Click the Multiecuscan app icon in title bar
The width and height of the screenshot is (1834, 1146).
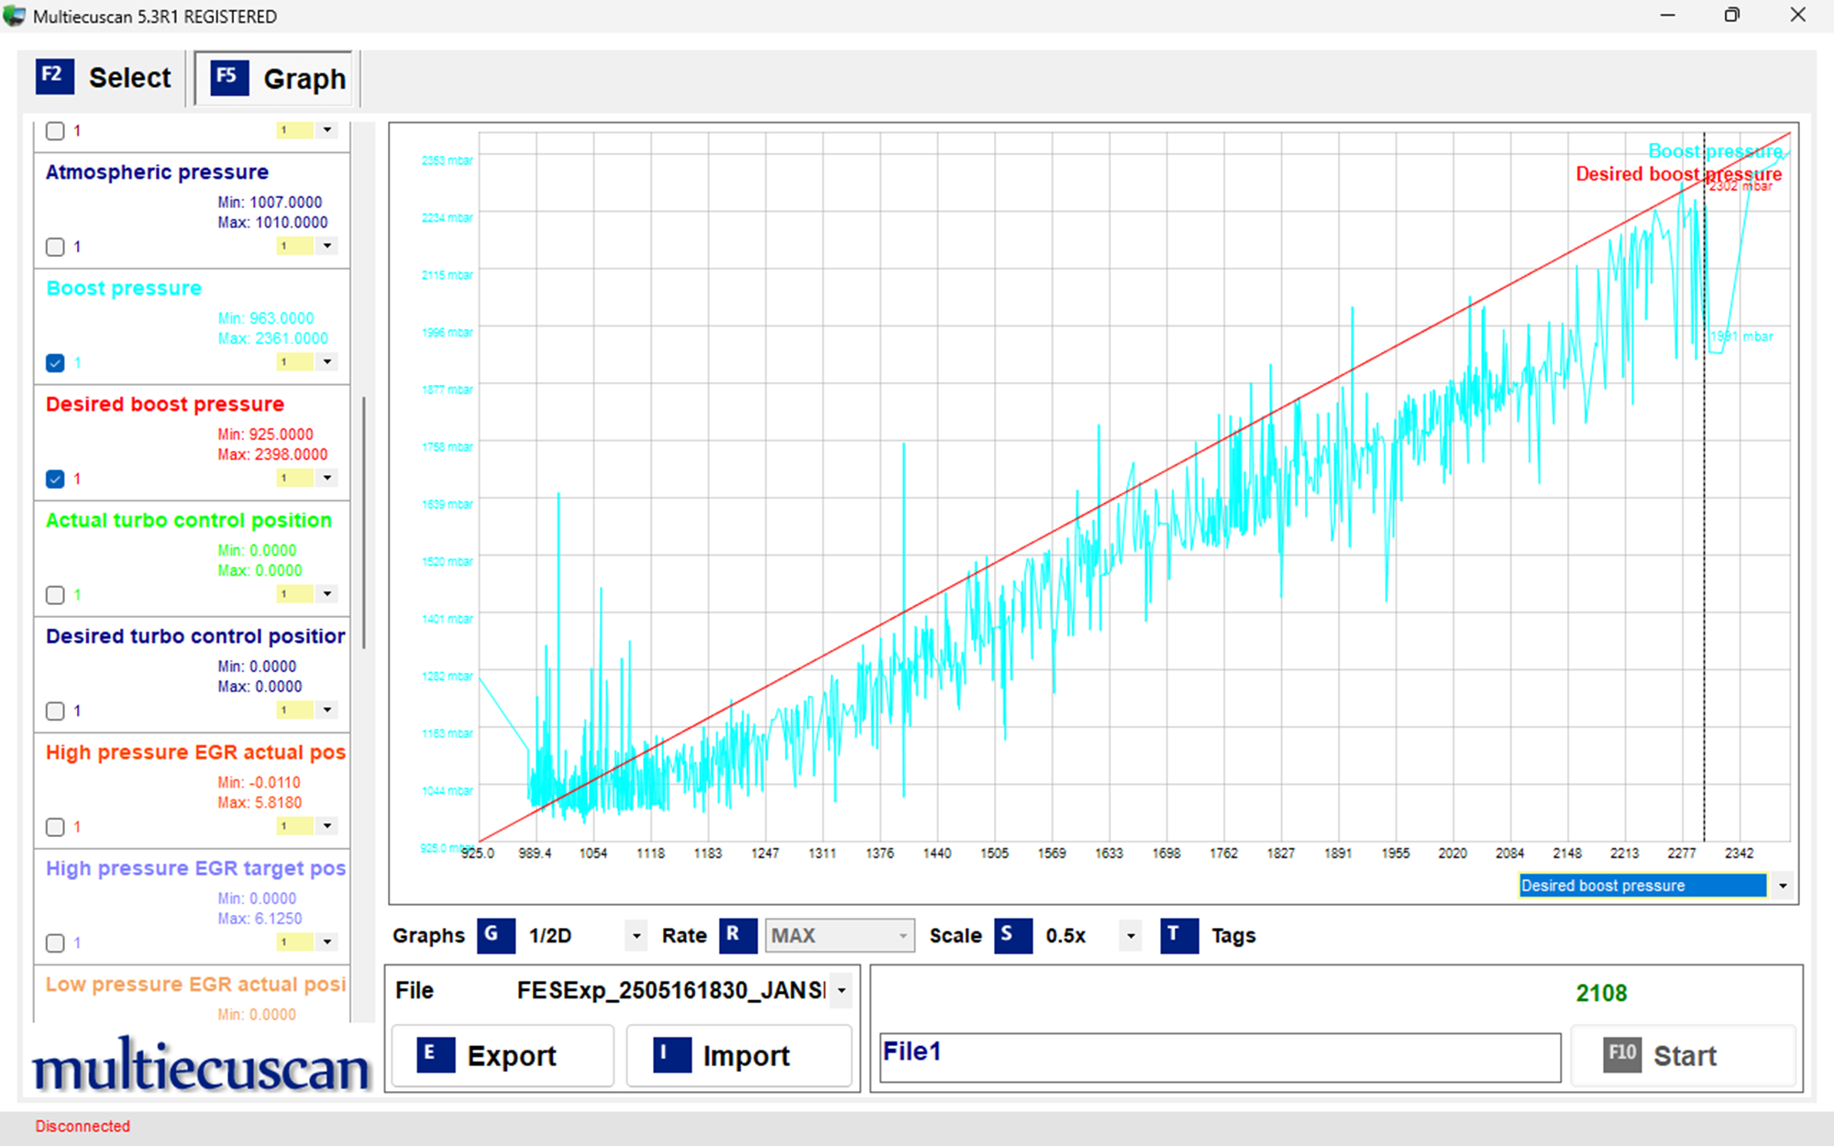point(14,16)
